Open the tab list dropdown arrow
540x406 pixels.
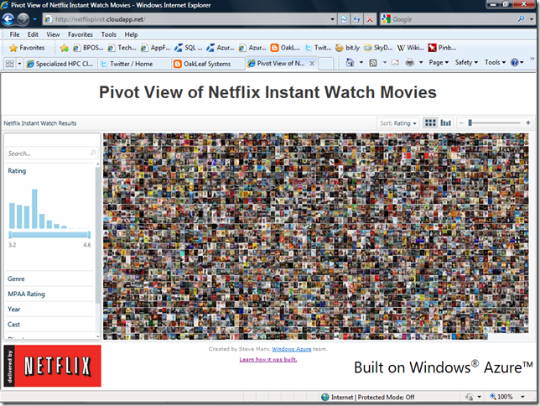(19, 64)
